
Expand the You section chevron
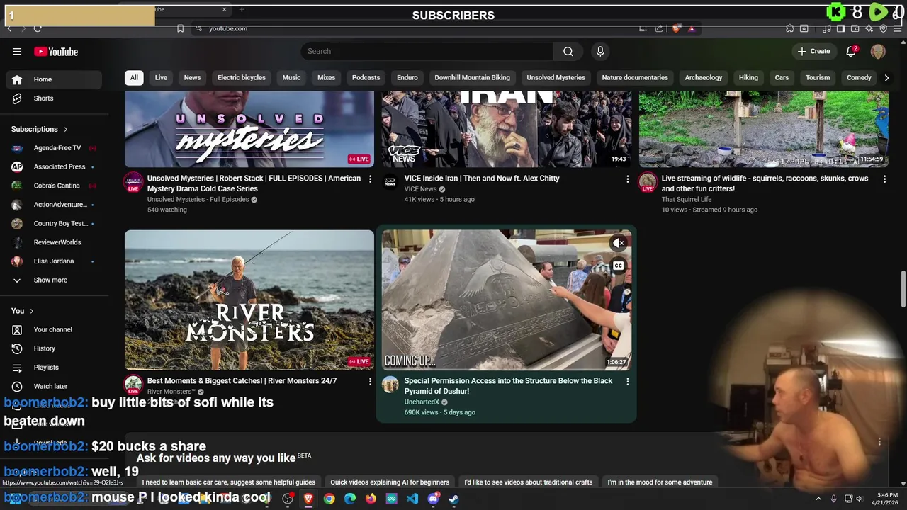coord(31,311)
